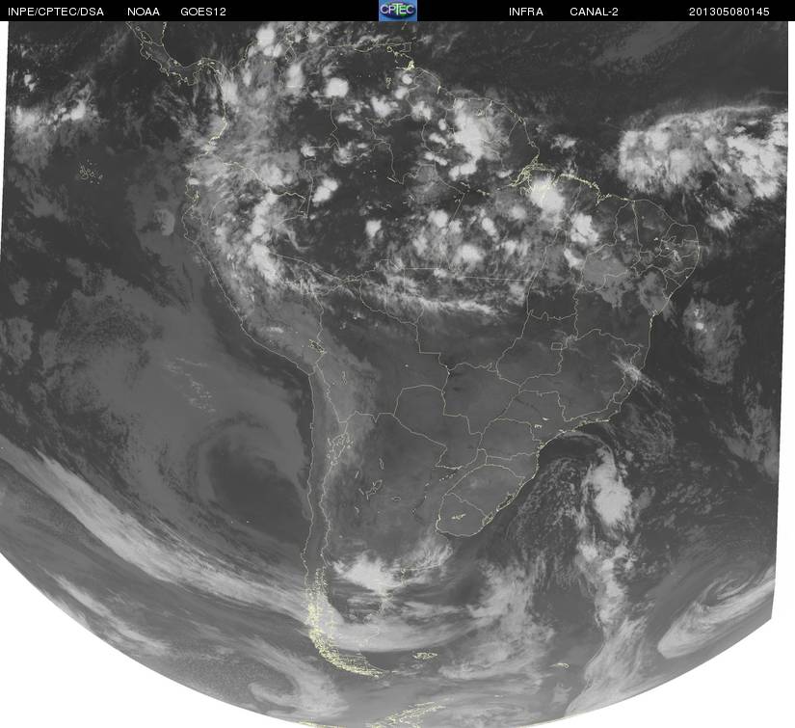Click the 201305080145 timestamp
The image size is (795, 728).
pos(729,12)
